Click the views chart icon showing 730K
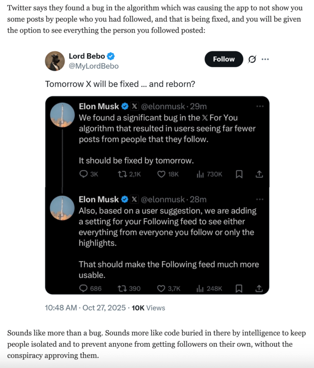 (200, 174)
